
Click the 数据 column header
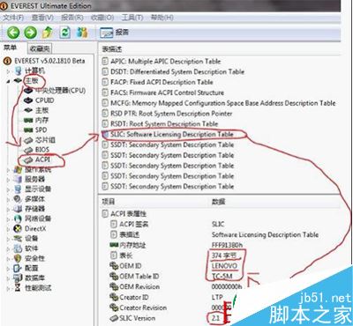point(219,202)
